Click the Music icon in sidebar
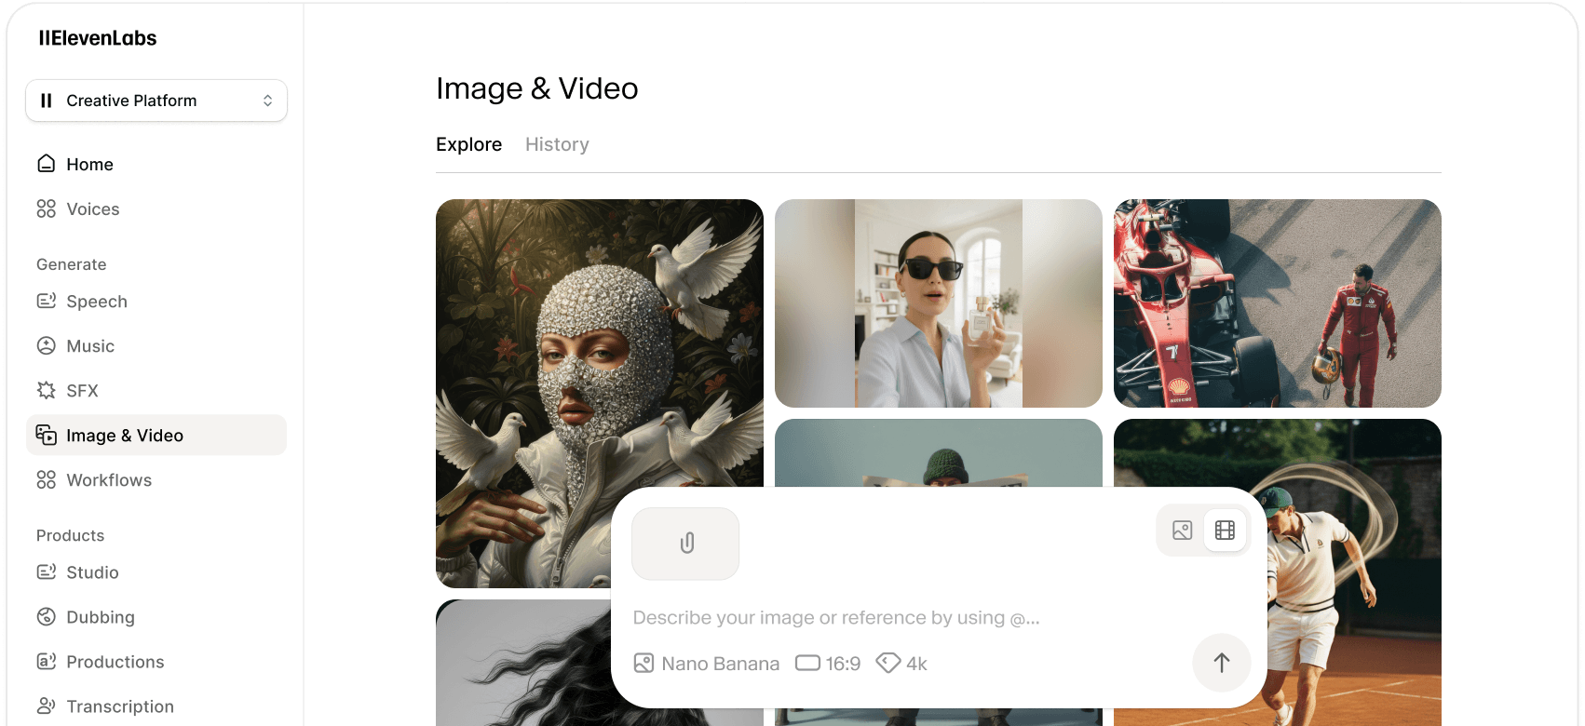 tap(47, 345)
